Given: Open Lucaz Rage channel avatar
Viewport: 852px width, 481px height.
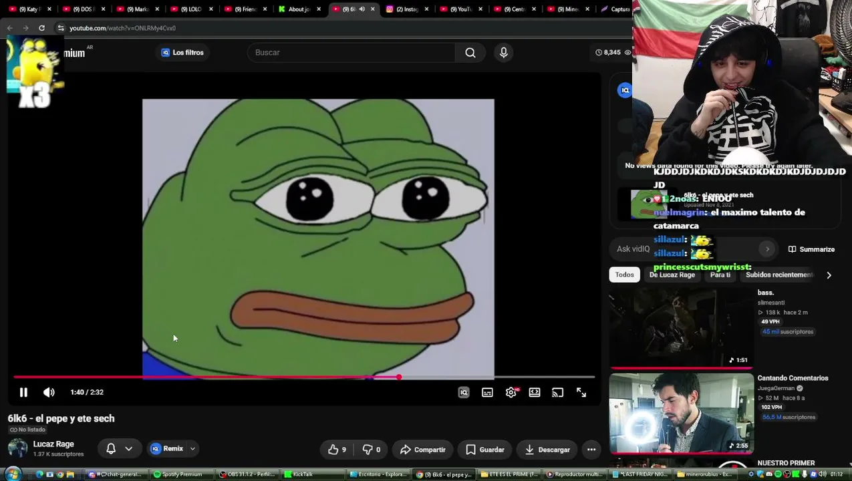Looking at the screenshot, I should [17, 448].
